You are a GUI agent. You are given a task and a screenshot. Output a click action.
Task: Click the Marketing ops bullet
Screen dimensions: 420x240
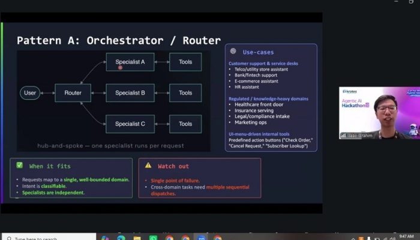[x=250, y=122]
